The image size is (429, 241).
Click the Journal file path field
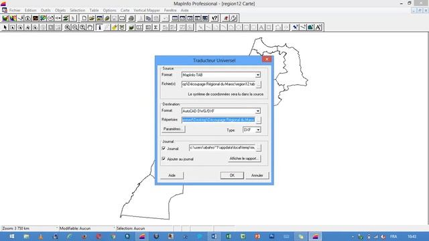point(222,147)
